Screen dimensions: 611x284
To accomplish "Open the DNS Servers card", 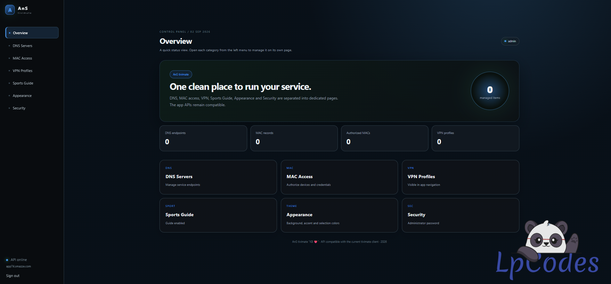I will point(218,177).
